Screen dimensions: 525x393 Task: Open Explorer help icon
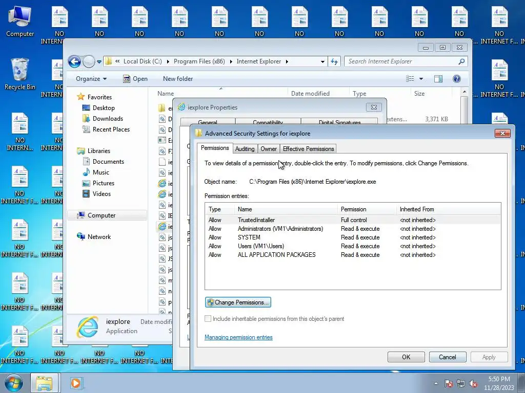457,79
